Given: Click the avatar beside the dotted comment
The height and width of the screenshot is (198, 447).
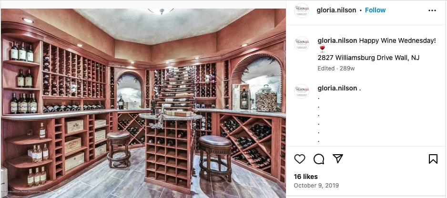Looking at the screenshot, I should tap(302, 91).
